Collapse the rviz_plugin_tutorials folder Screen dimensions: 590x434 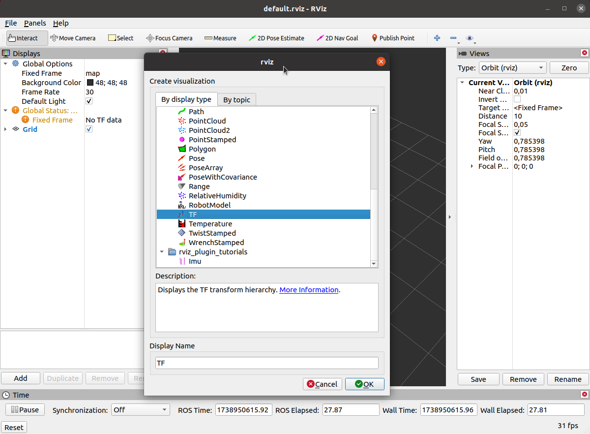[162, 252]
